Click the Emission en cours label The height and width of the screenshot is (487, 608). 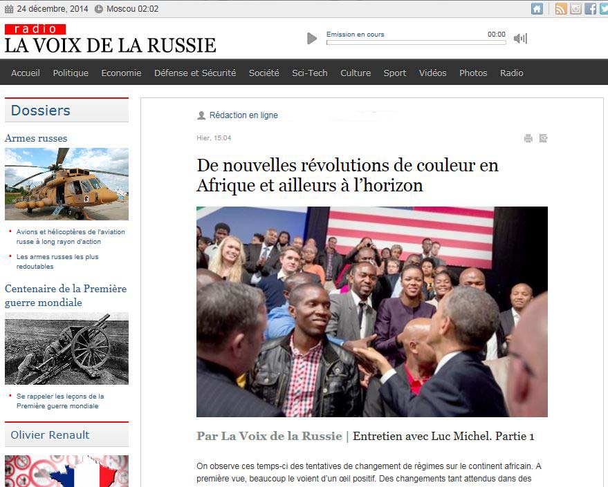(x=355, y=35)
